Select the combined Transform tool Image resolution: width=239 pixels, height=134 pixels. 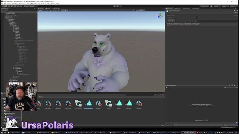(x=18, y=6)
